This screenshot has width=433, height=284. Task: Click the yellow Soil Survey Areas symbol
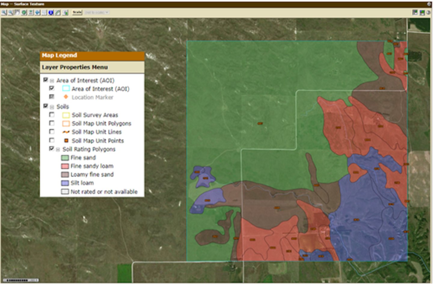point(66,115)
